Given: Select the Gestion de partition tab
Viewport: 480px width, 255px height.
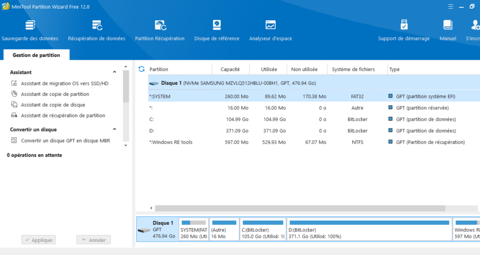Looking at the screenshot, I should tap(36, 55).
